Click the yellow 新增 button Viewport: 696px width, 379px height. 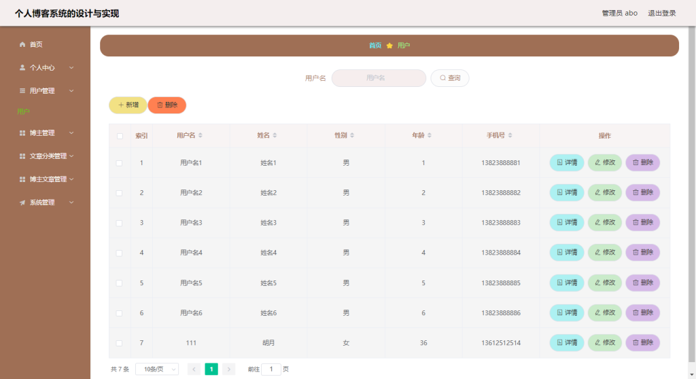128,105
